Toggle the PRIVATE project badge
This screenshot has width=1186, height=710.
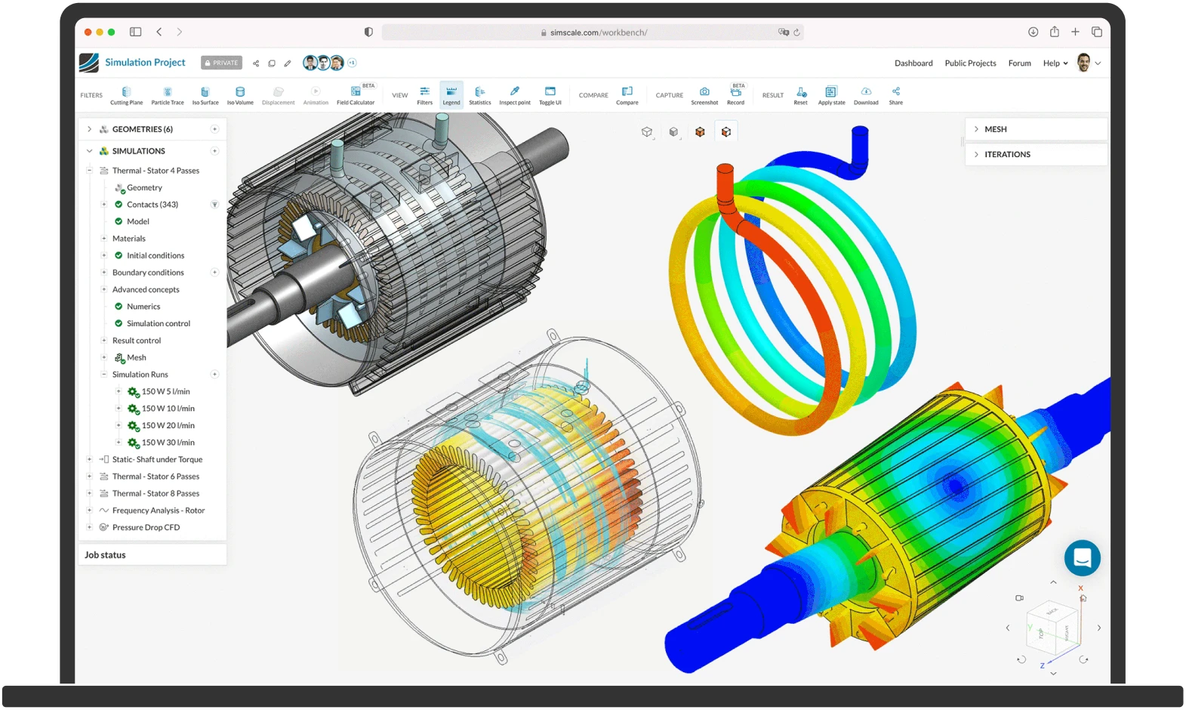point(221,63)
